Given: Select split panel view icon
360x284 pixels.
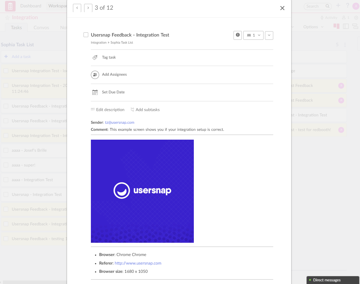Looking at the screenshot, I should [x=346, y=26].
